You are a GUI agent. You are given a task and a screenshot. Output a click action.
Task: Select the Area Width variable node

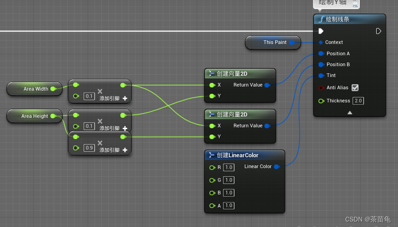35,89
